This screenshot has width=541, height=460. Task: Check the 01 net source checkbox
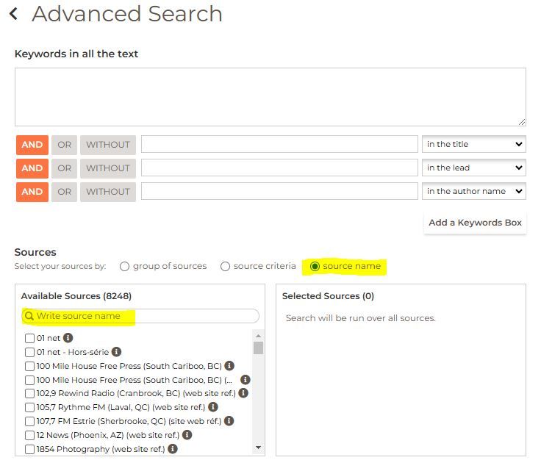[30, 339]
